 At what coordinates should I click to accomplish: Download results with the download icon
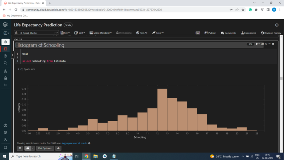[x=58, y=148]
